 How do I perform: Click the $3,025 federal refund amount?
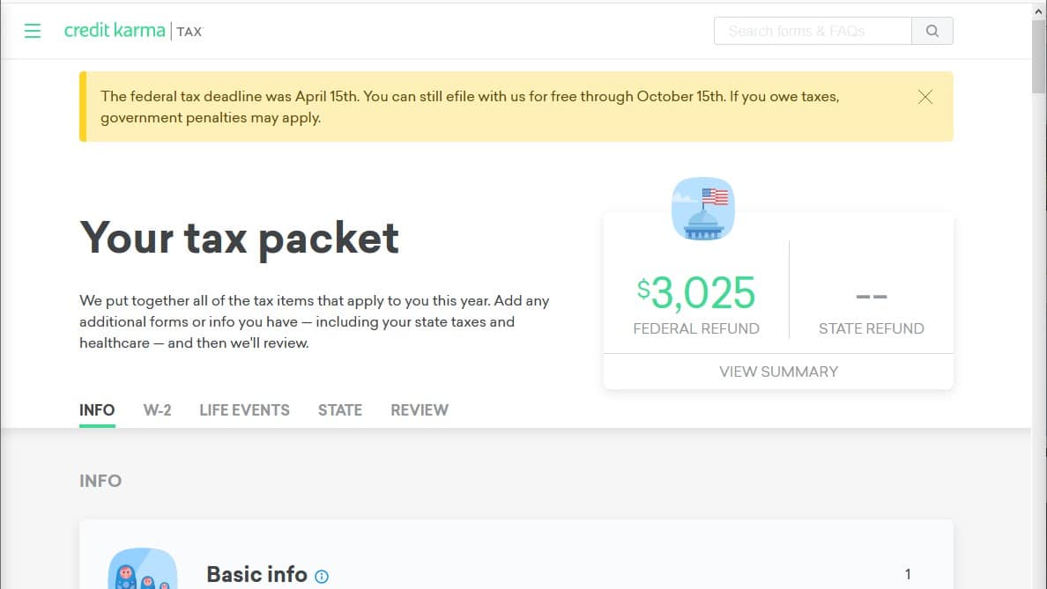point(695,293)
